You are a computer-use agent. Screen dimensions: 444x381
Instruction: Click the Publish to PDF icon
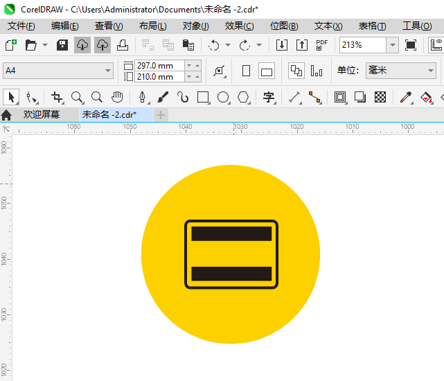point(321,45)
